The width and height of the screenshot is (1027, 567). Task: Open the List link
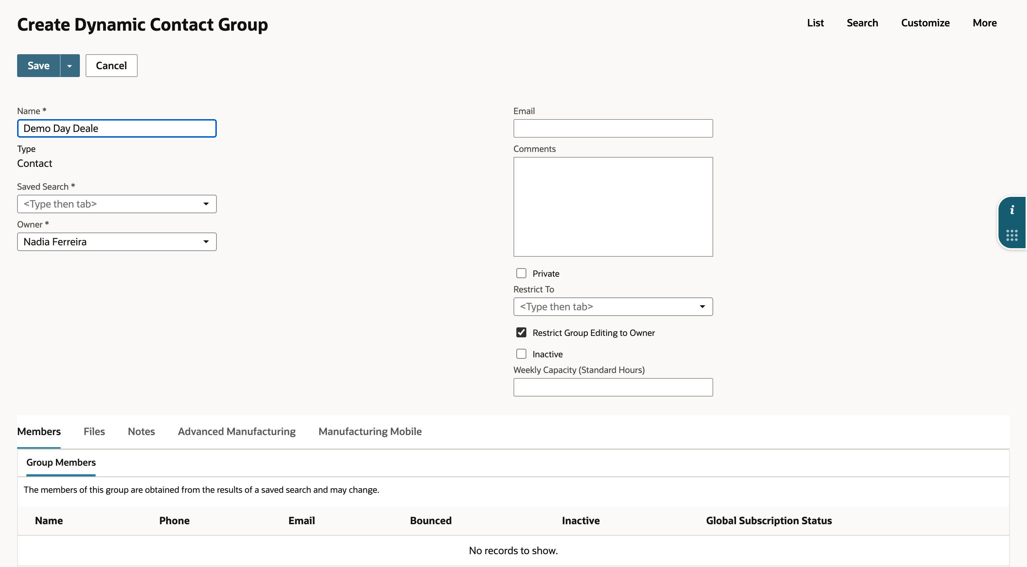click(815, 23)
